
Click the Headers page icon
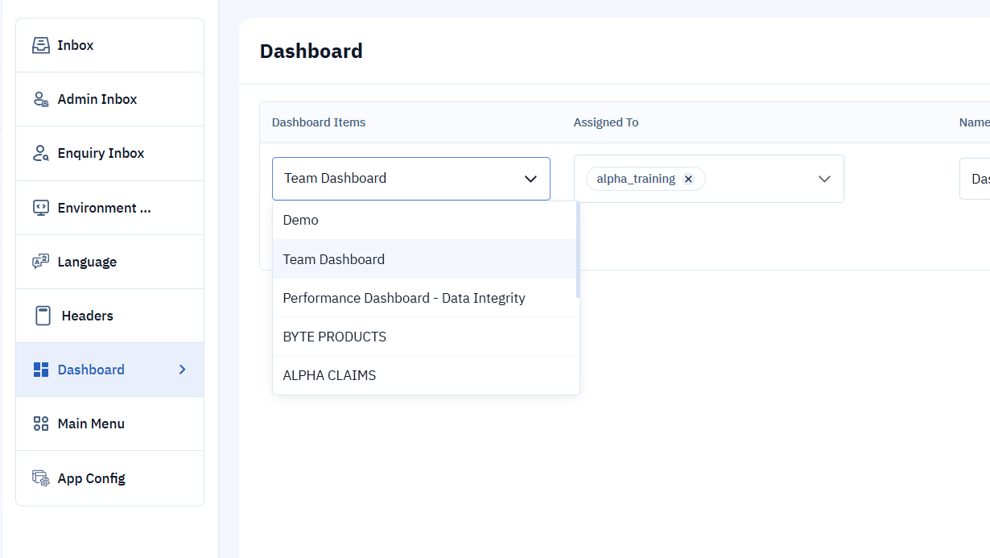(43, 316)
